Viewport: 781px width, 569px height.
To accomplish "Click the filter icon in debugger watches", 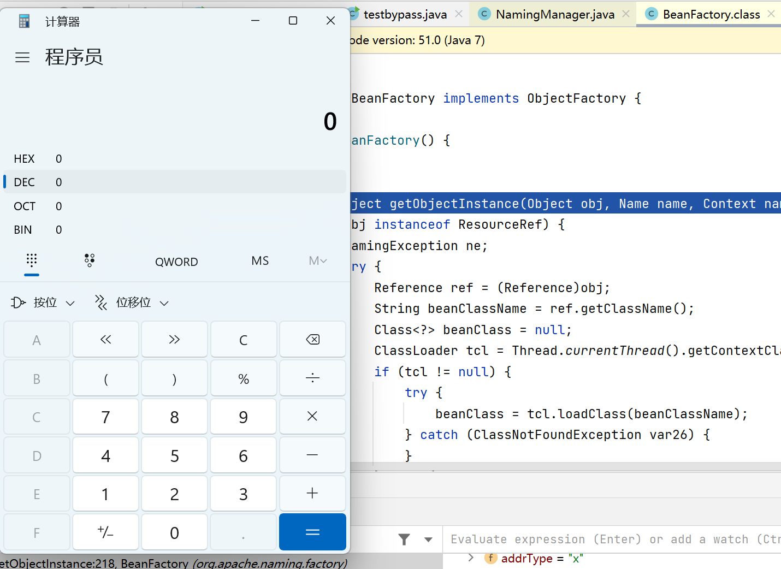I will click(x=404, y=540).
